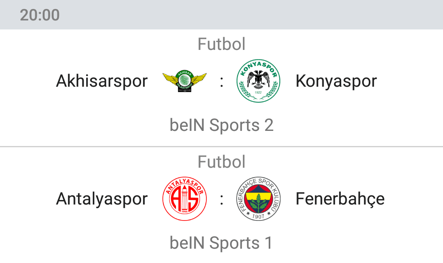Tap the Fenerbahçe club crest

(258, 198)
